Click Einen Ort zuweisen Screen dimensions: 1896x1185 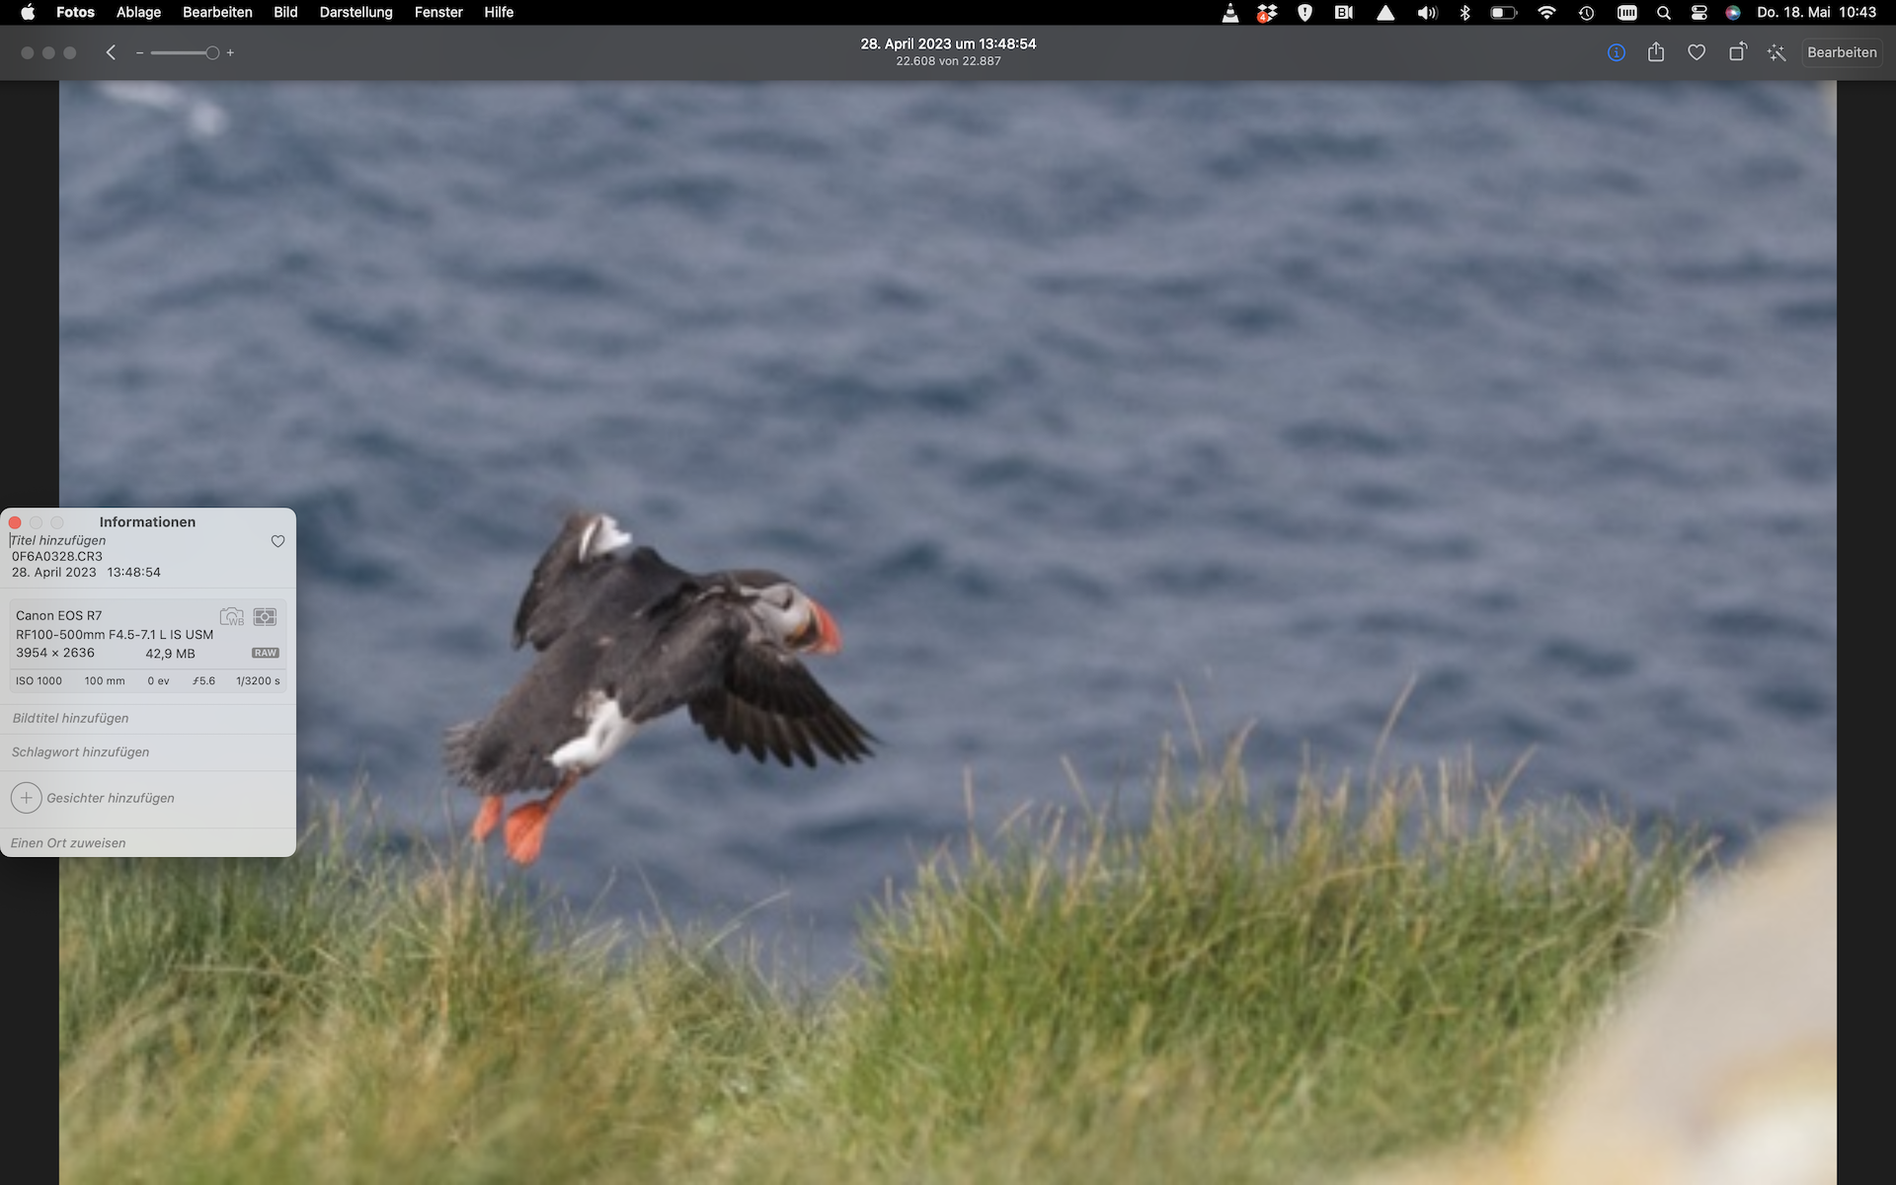tap(68, 843)
